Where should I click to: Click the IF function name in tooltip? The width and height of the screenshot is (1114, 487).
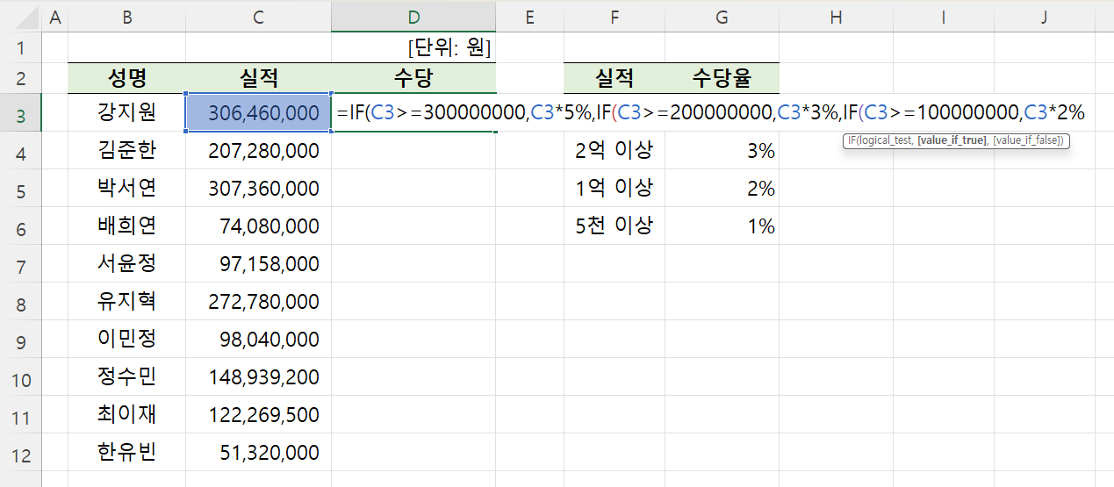click(x=852, y=140)
